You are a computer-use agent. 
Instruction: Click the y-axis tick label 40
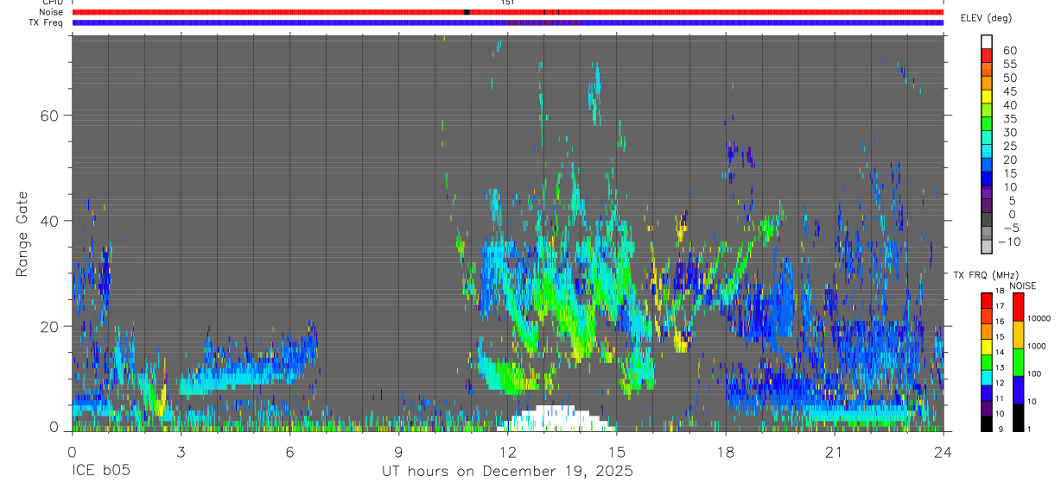coord(50,221)
